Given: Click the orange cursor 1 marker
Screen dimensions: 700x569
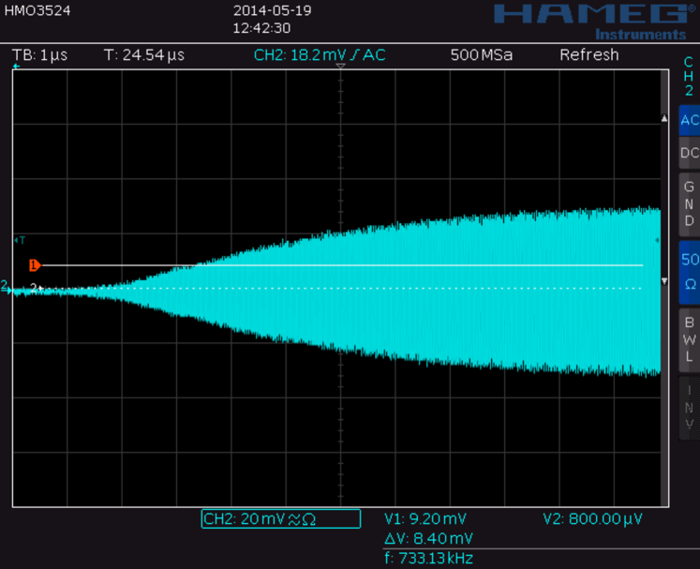Looking at the screenshot, I should coord(35,265).
